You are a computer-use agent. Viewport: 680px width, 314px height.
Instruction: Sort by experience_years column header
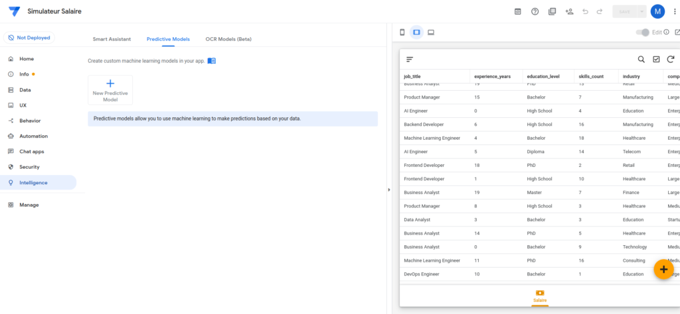492,77
